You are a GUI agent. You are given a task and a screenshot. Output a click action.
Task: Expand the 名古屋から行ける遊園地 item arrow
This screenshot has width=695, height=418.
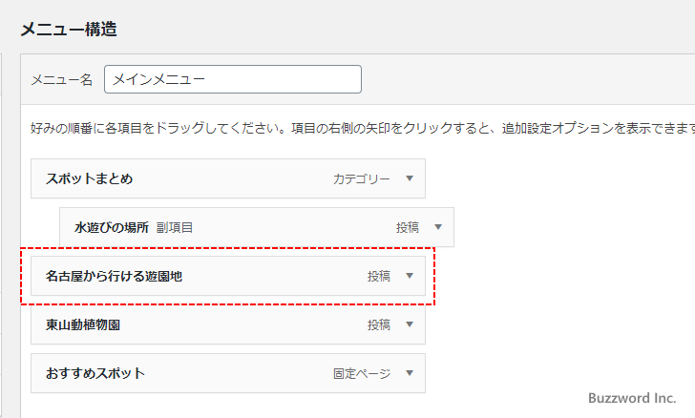(409, 276)
